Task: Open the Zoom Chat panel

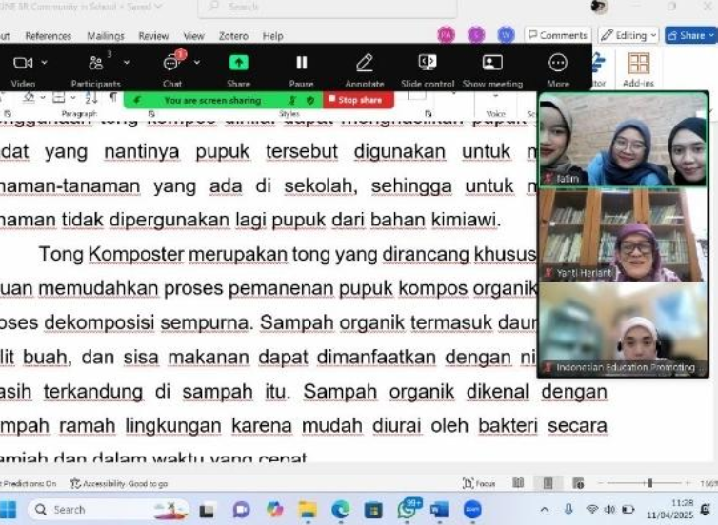Action: point(172,64)
